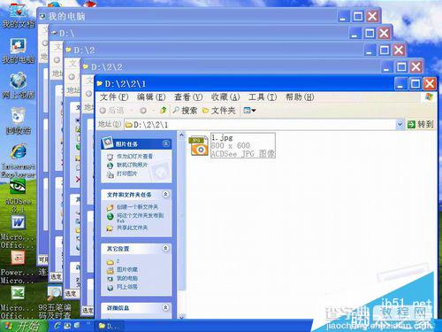Expand the 详细信息 panel chevron
The height and width of the screenshot is (332, 442).
[166, 308]
